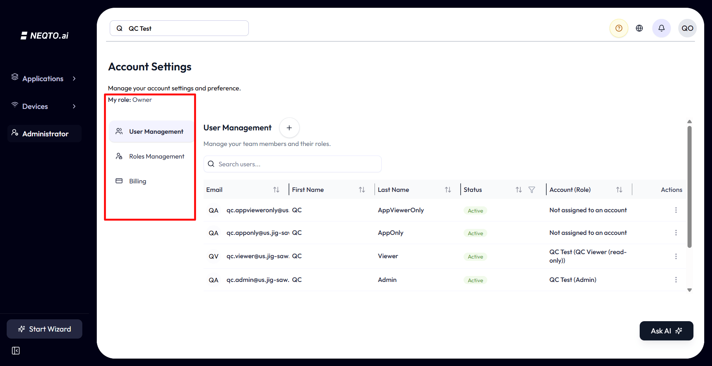Viewport: 712px width, 366px height.
Task: Click the qc.admin@us.jig-saw email cell
Action: click(258, 280)
